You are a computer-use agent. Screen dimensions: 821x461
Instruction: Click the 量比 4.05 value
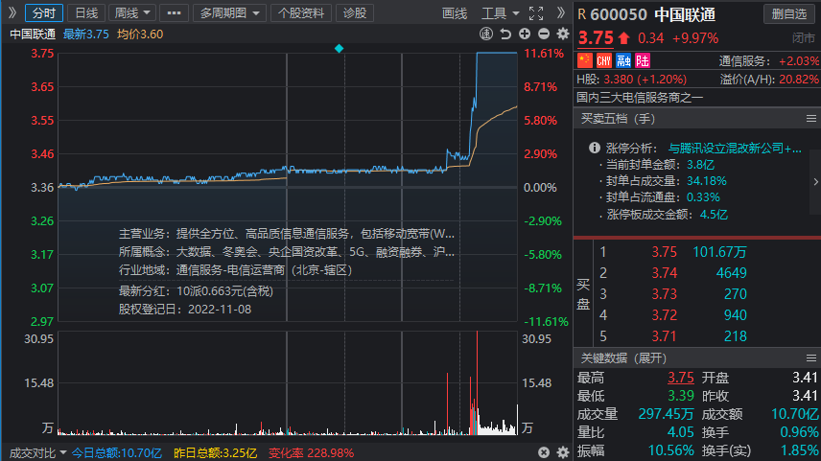pyautogui.click(x=680, y=433)
